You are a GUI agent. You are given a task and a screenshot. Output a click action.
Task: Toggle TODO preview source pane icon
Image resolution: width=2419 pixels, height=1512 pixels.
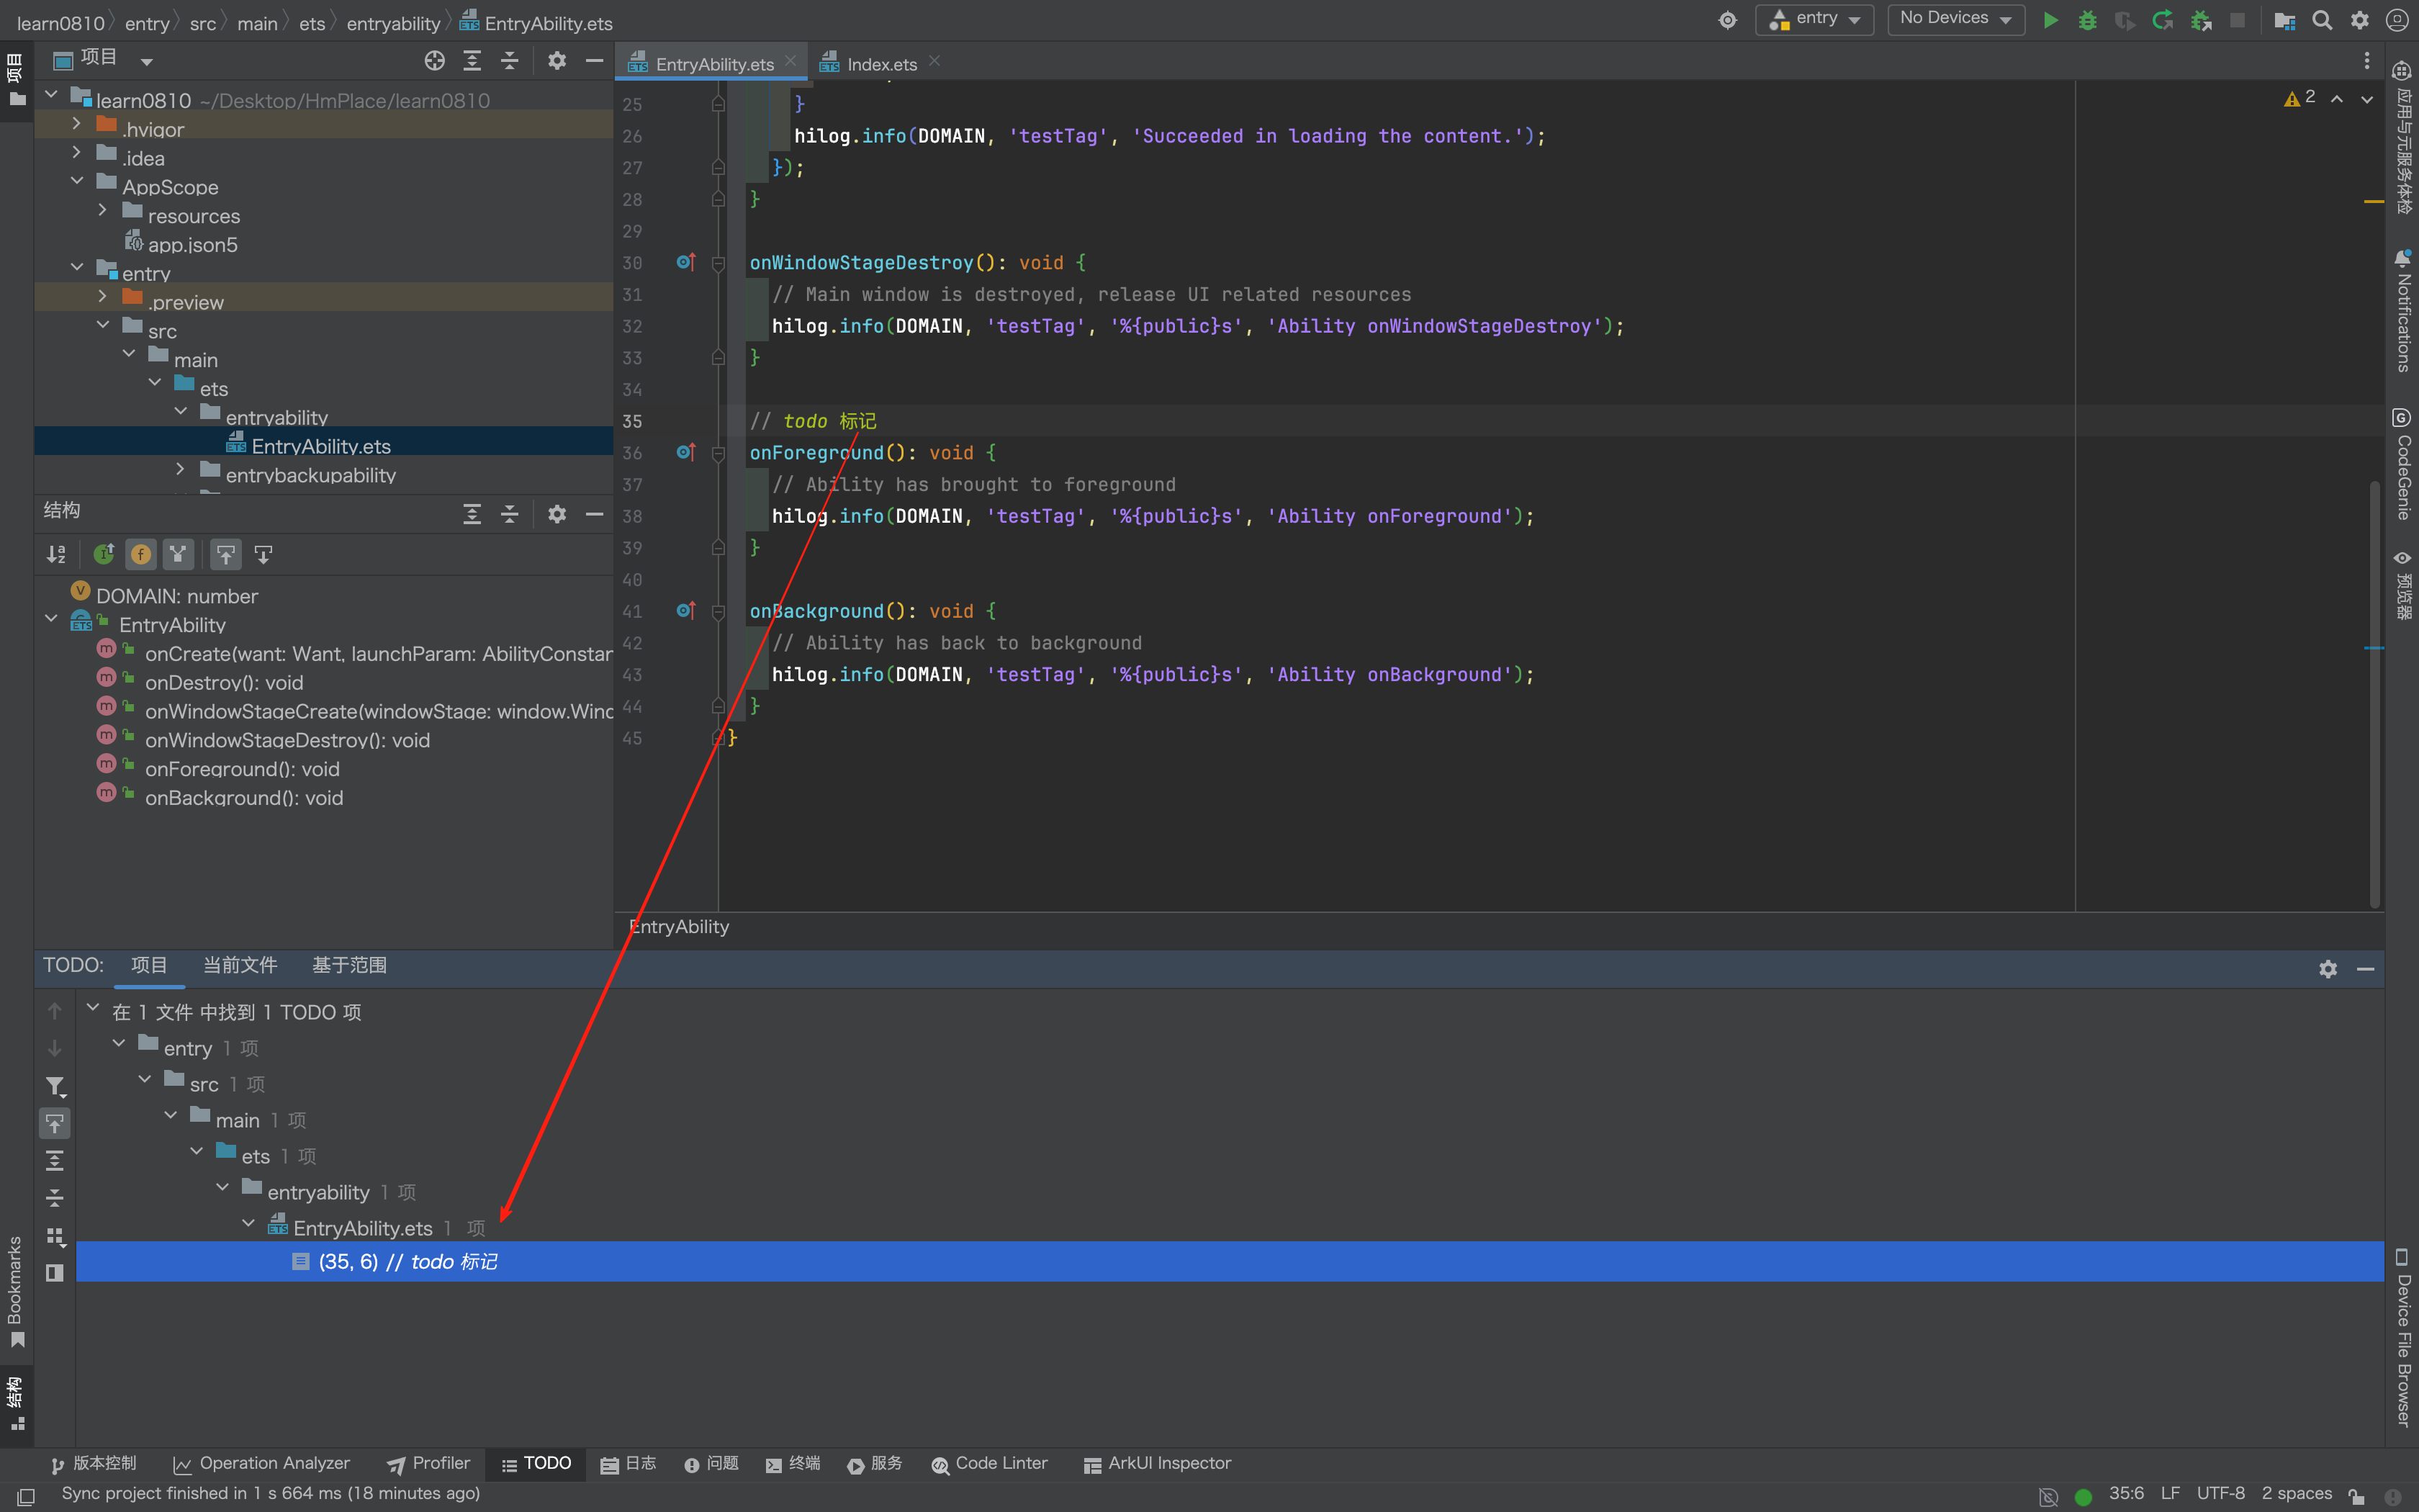[55, 1273]
